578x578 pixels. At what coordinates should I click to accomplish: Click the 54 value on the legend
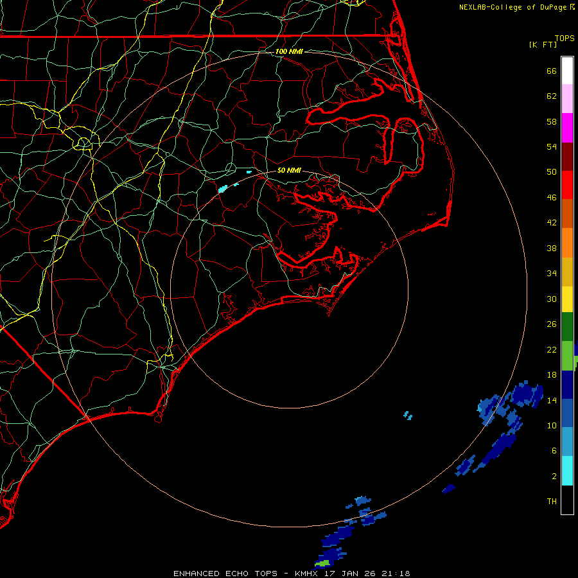point(552,146)
